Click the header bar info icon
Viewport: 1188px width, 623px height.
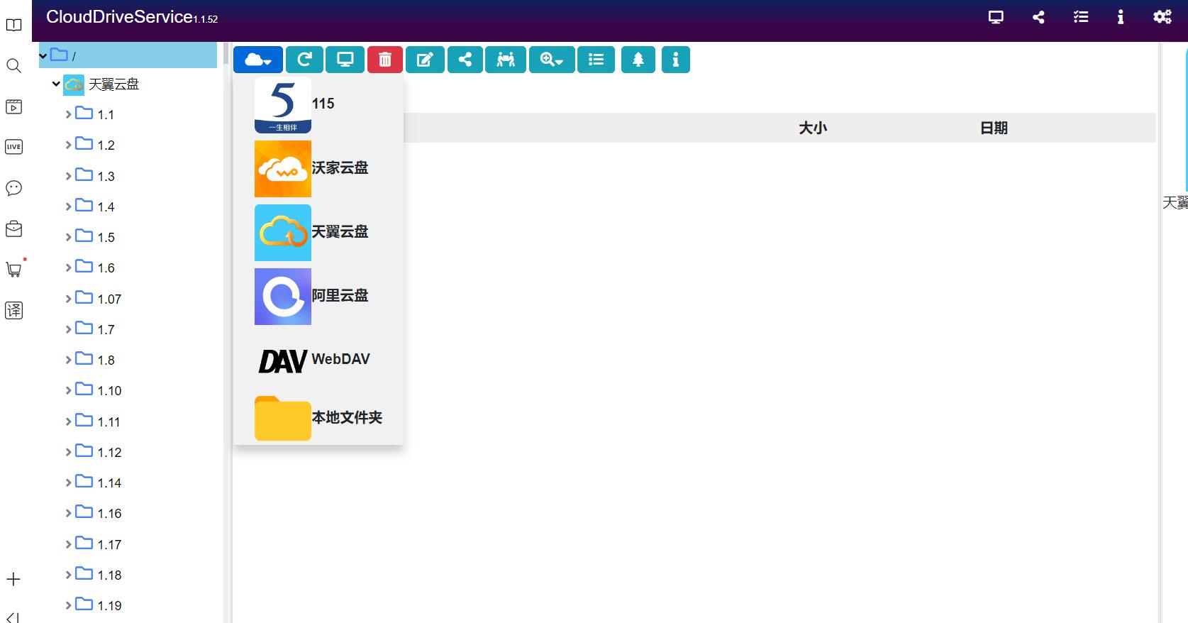[x=1121, y=17]
